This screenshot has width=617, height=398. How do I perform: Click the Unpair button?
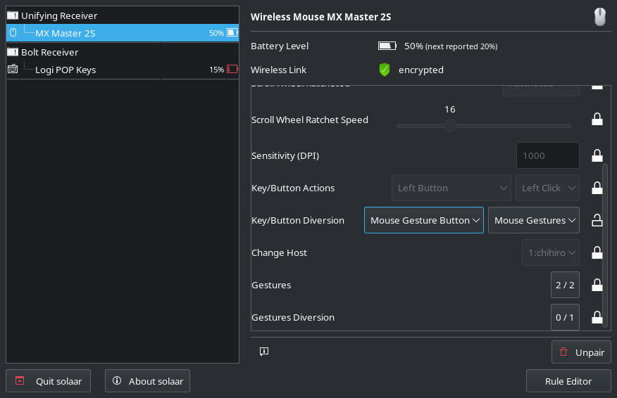(x=581, y=352)
